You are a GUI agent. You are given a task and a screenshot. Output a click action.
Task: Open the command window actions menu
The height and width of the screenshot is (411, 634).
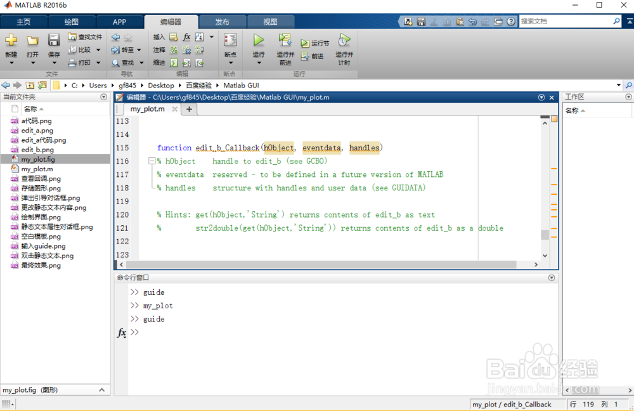pyautogui.click(x=552, y=278)
